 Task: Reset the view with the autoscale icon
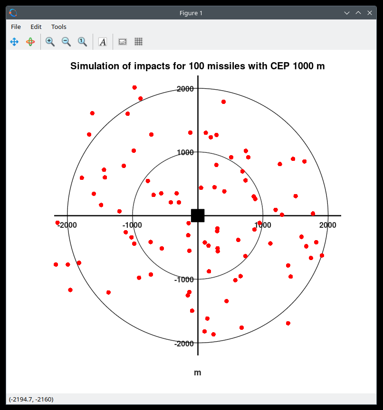[x=82, y=42]
